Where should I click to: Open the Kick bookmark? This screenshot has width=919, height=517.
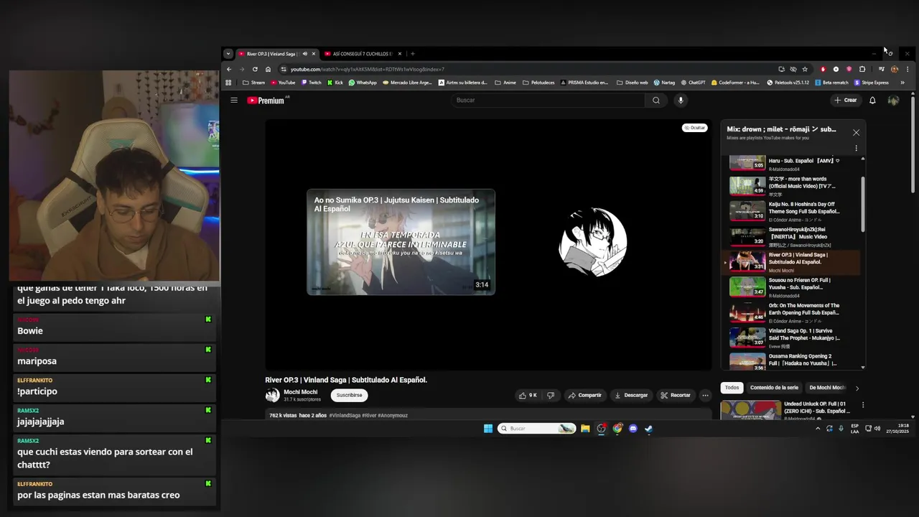click(x=335, y=83)
